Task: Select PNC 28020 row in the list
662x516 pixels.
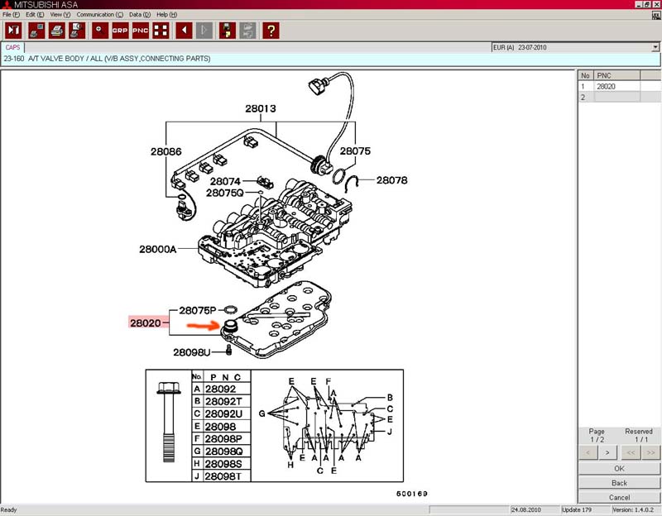Action: point(616,86)
